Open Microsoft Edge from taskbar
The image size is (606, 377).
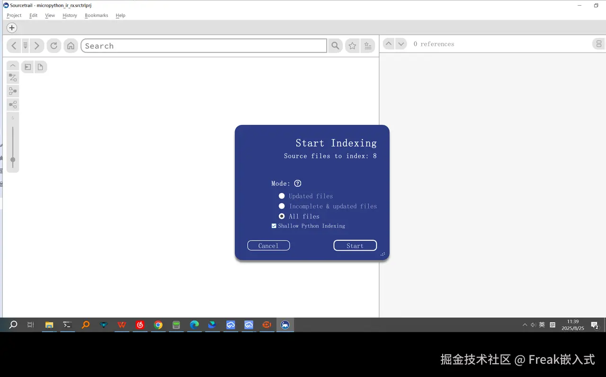pos(194,324)
